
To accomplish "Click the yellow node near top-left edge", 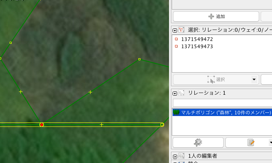I will pos(10,43).
